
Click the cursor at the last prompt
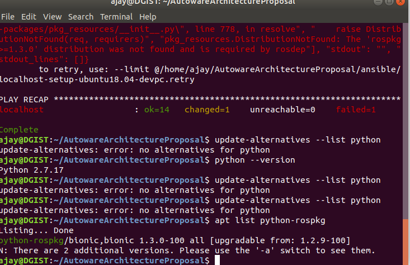pyautogui.click(x=217, y=261)
